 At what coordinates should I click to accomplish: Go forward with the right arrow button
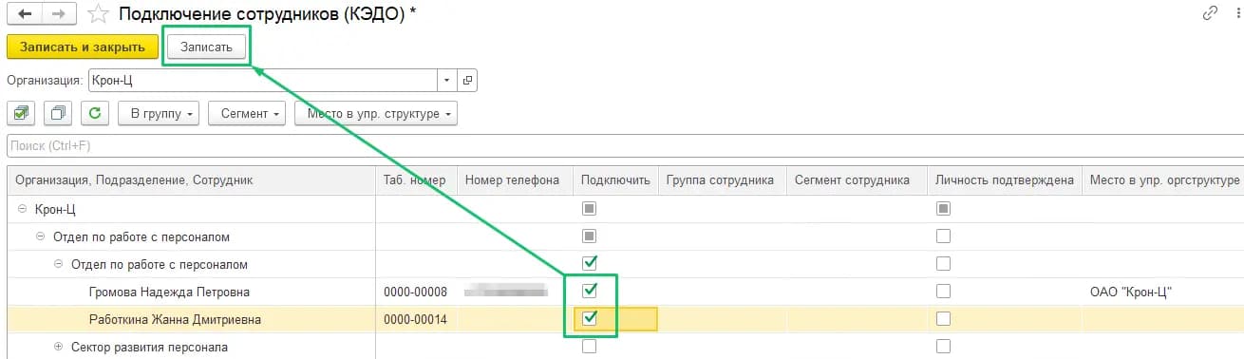59,14
